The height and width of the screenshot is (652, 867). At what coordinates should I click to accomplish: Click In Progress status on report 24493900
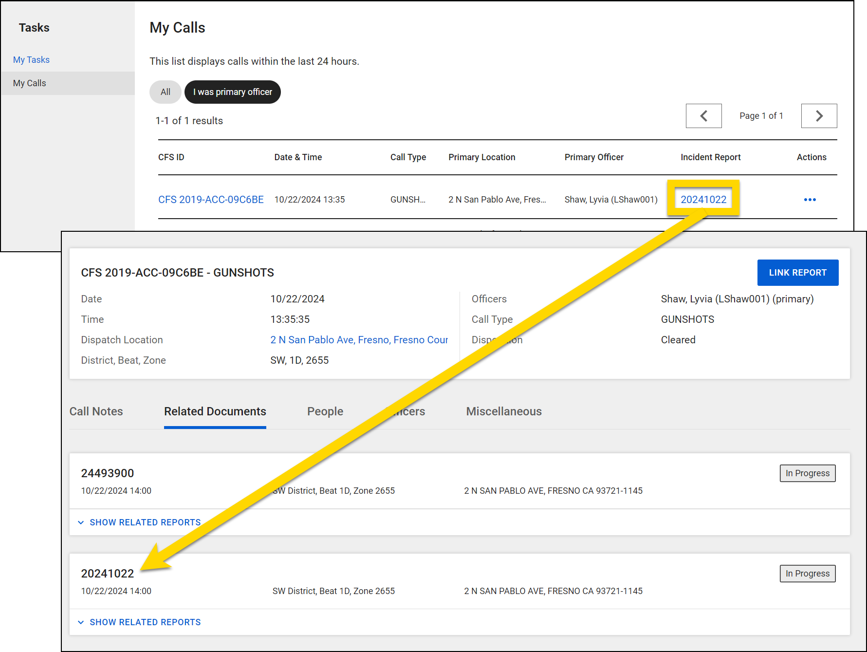coord(807,473)
